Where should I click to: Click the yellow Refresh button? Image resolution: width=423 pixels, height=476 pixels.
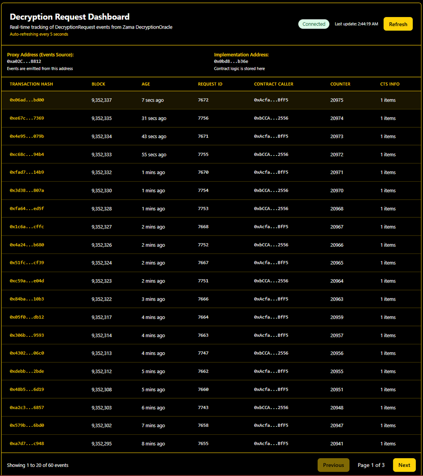point(398,24)
